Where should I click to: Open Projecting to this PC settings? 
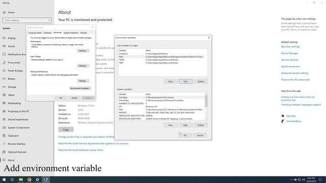(x=18, y=111)
